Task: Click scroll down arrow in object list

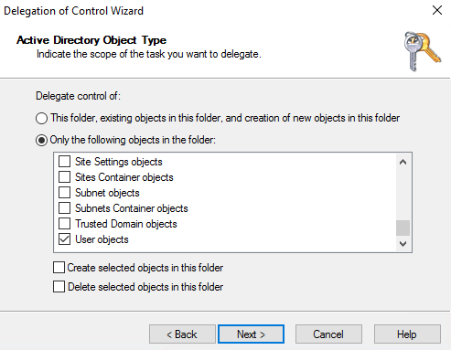Action: tap(403, 244)
